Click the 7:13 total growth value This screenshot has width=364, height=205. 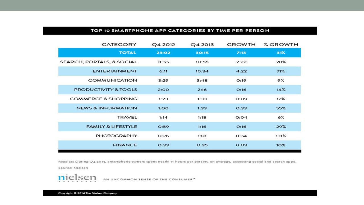(x=241, y=53)
